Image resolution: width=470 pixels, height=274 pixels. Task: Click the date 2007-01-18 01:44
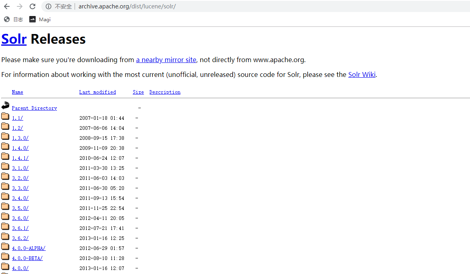pyautogui.click(x=101, y=118)
